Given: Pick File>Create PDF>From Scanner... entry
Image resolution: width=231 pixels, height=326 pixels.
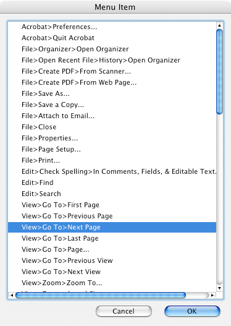Looking at the screenshot, I should point(112,71).
